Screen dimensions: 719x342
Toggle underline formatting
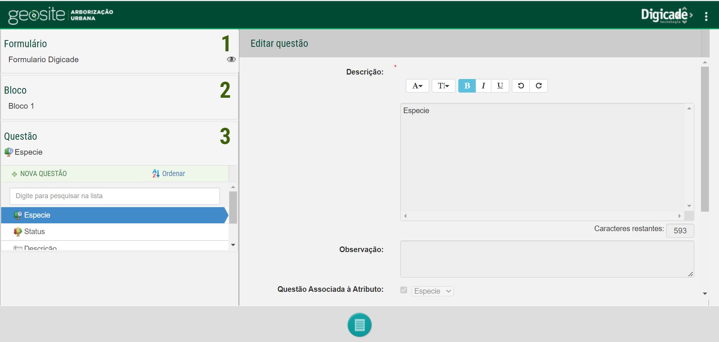point(500,86)
